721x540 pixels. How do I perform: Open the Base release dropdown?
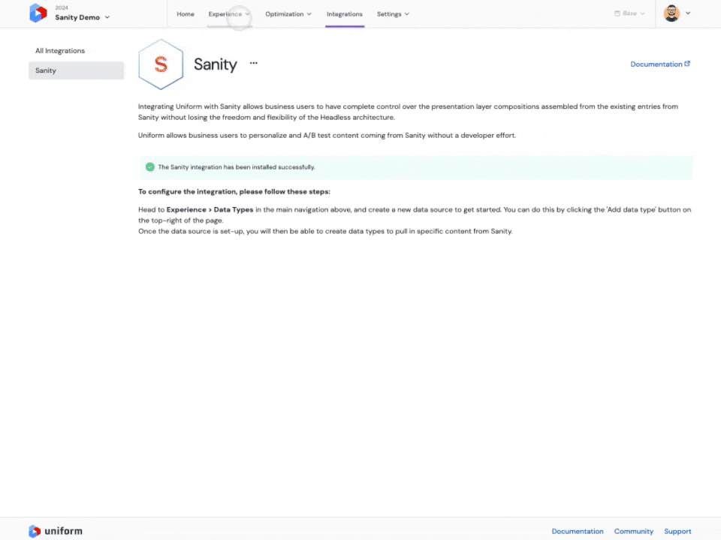pos(629,13)
